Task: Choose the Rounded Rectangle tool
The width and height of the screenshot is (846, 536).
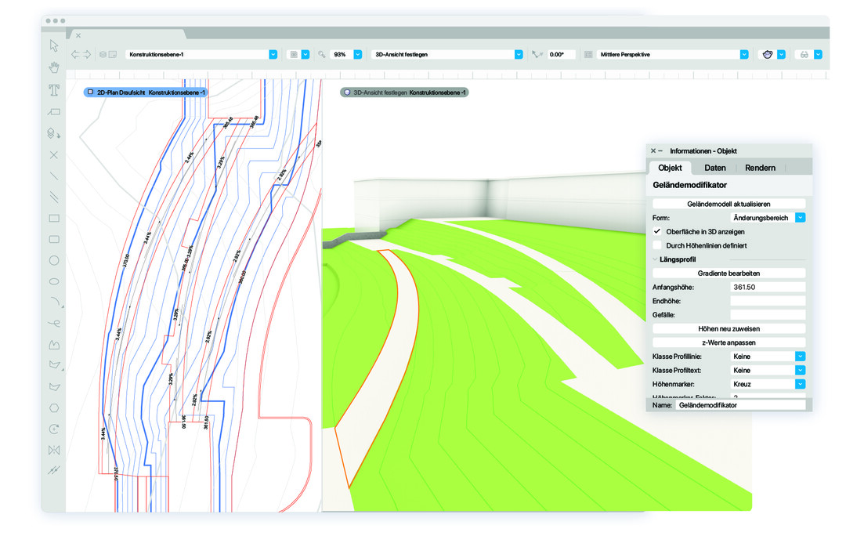Action: pyautogui.click(x=54, y=239)
